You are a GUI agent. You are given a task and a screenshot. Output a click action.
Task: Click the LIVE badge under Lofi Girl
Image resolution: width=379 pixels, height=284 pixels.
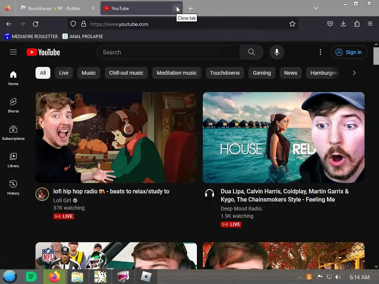[x=64, y=216]
